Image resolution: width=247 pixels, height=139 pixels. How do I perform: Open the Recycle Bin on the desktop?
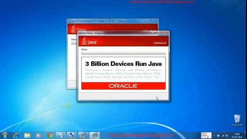click(x=237, y=120)
